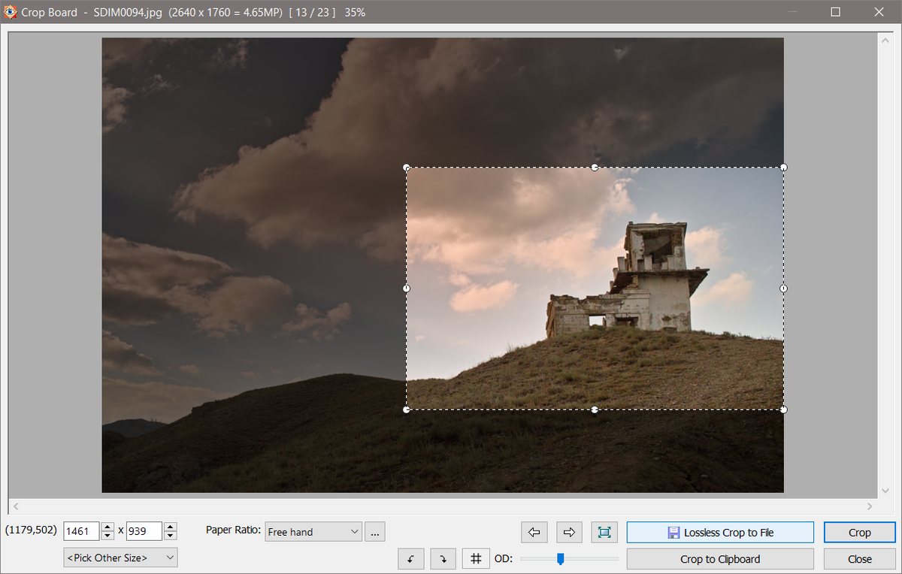This screenshot has width=902, height=574.
Task: Rotate crop area clockwise
Action: tap(443, 559)
